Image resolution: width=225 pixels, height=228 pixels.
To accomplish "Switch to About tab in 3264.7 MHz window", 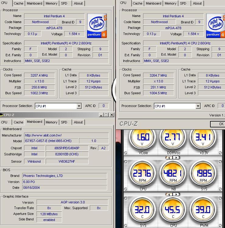I will coord(197,3).
